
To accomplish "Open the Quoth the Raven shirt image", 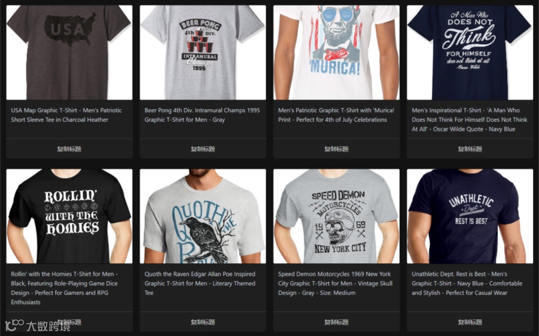I will [203, 216].
